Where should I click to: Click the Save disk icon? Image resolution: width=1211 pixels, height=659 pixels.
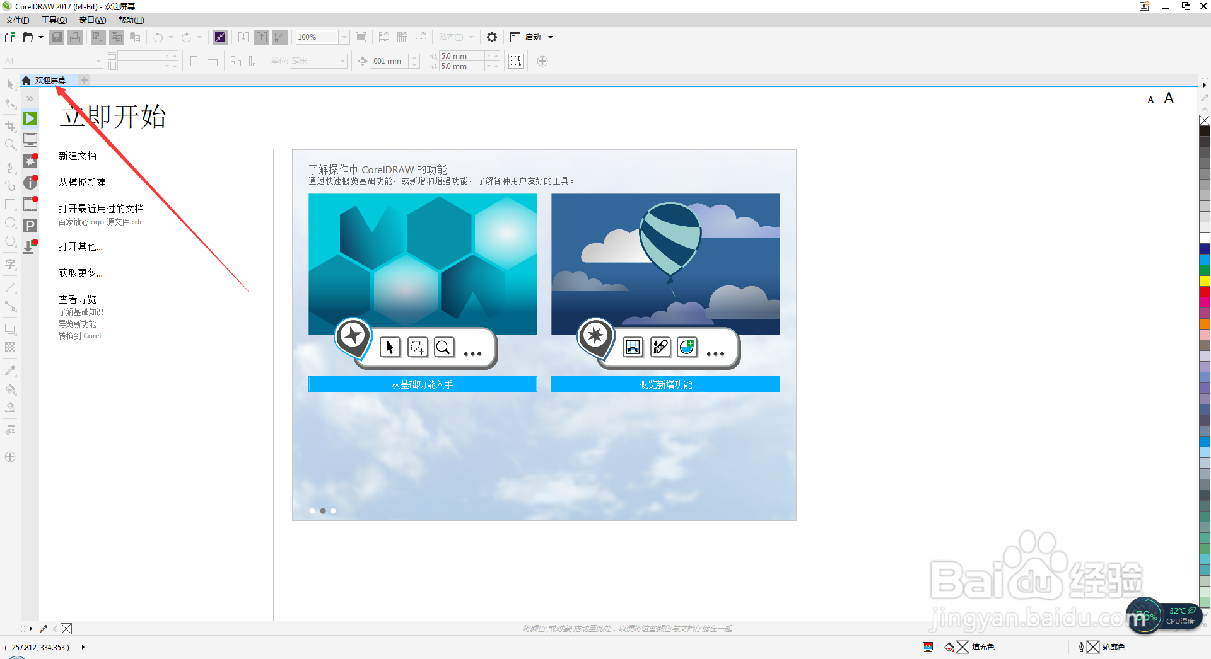[x=57, y=37]
